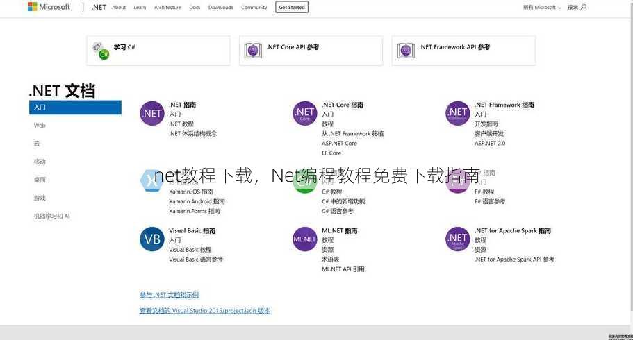Open the Xamarin.Android 指南 link
The width and height of the screenshot is (633, 340).
click(197, 201)
